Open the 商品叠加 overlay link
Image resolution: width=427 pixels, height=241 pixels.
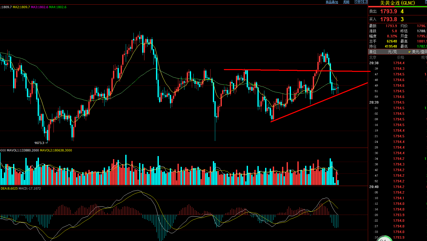[x=332, y=2]
